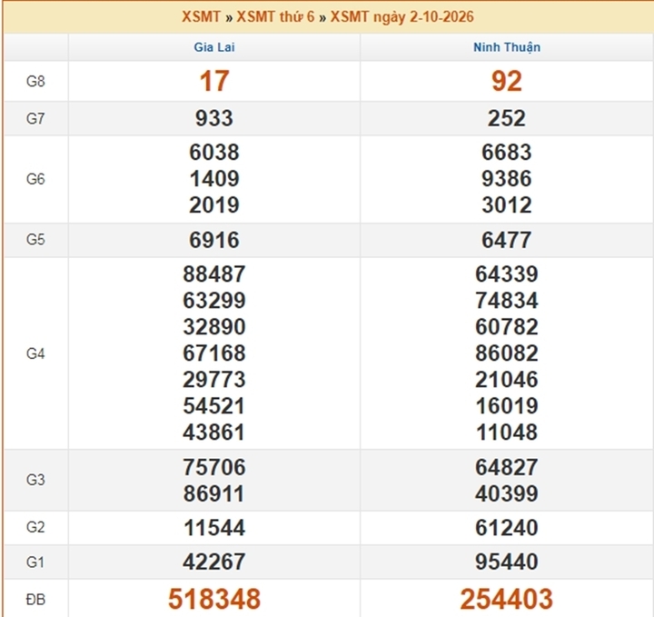This screenshot has width=654, height=617.
Task: Click the G2 row label
Action: click(35, 527)
